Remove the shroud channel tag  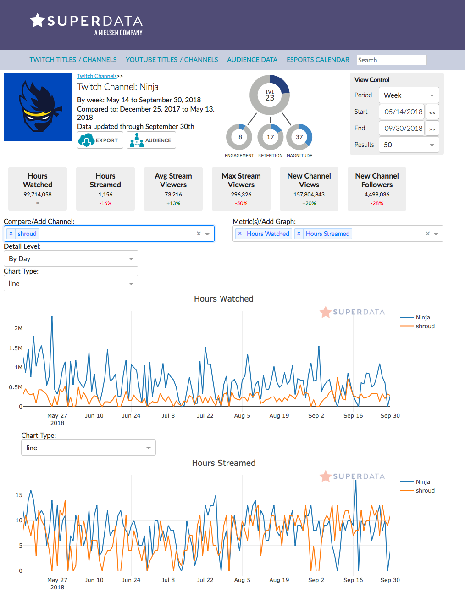11,234
